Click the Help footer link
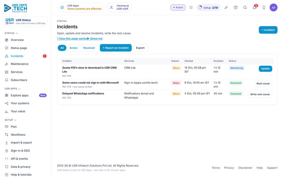 259,168
